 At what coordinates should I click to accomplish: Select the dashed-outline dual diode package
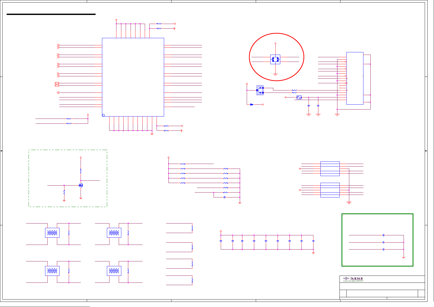[260, 90]
